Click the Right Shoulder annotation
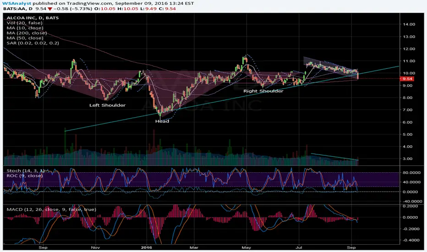Viewport: 427px width, 252px height. point(263,91)
